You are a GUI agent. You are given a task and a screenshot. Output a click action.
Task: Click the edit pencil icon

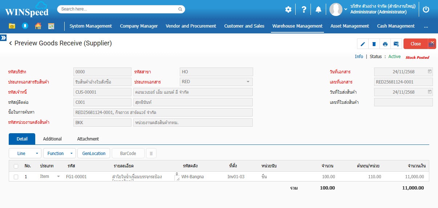[362, 44]
